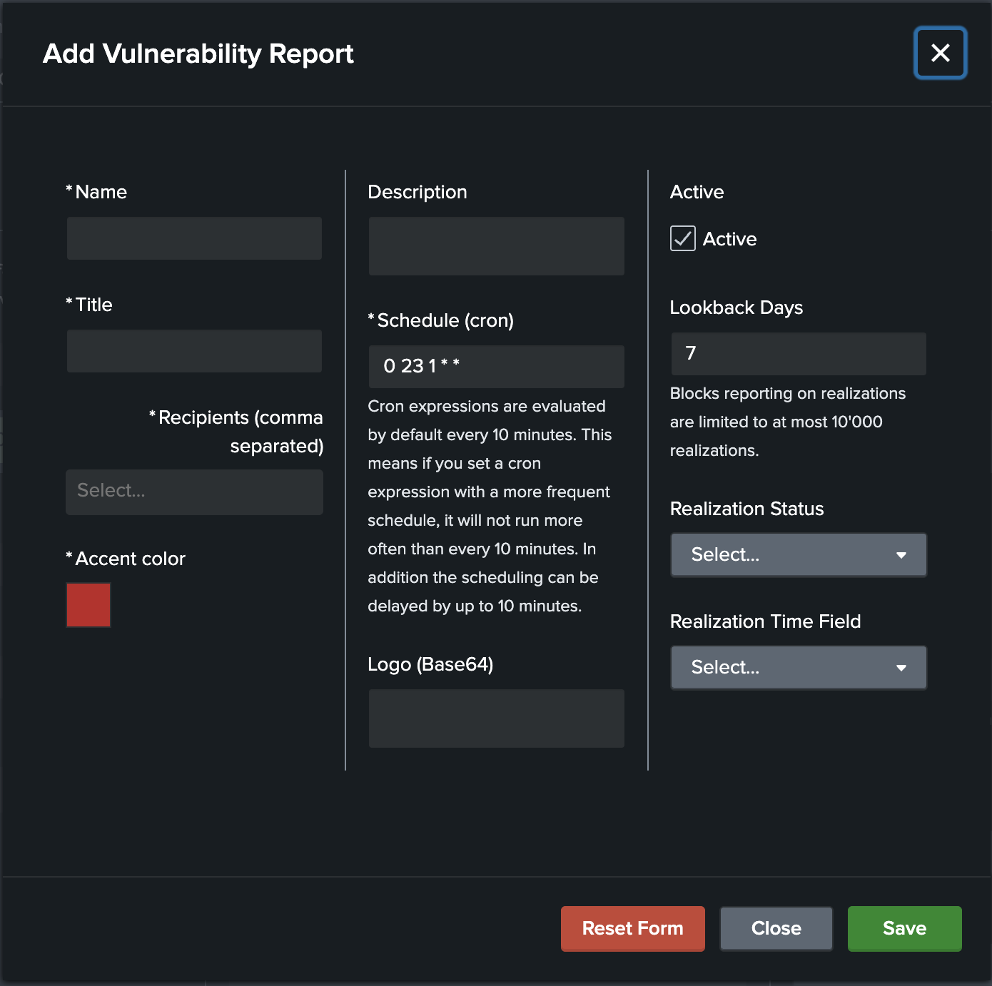Click into the Name input field
992x986 pixels.
[193, 238]
